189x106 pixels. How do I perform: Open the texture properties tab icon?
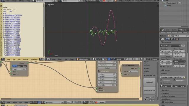[177, 39]
